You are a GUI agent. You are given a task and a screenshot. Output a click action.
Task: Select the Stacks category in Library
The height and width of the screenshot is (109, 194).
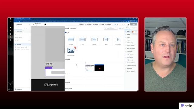pyautogui.click(x=129, y=37)
